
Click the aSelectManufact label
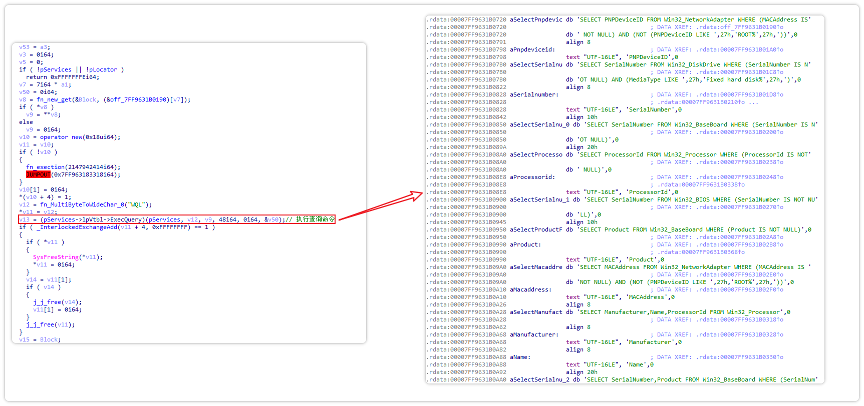click(536, 312)
